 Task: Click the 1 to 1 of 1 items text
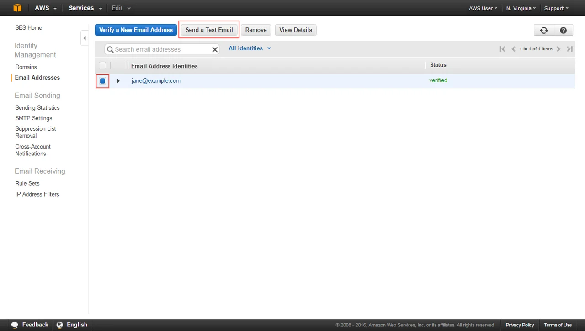(x=536, y=49)
